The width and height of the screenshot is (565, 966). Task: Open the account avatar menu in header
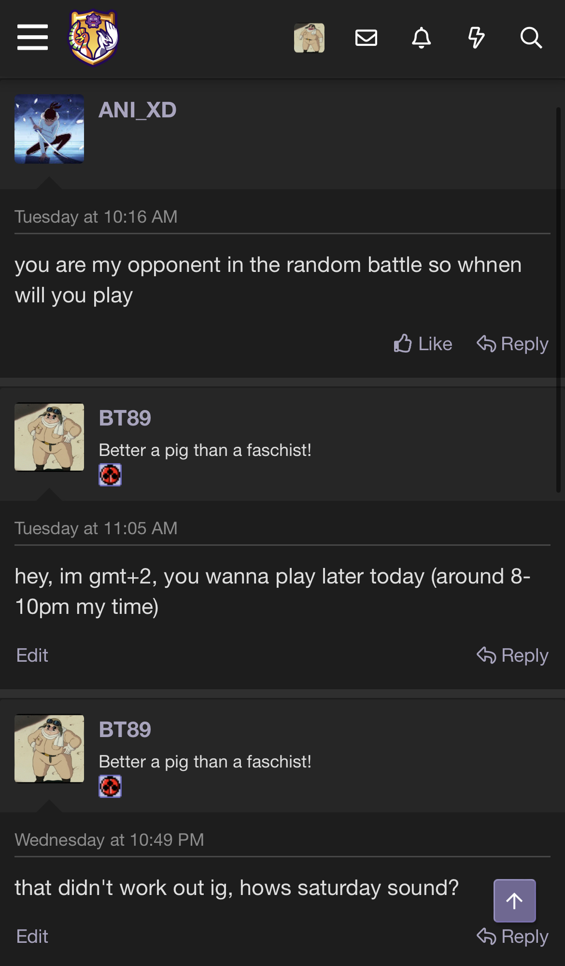309,38
